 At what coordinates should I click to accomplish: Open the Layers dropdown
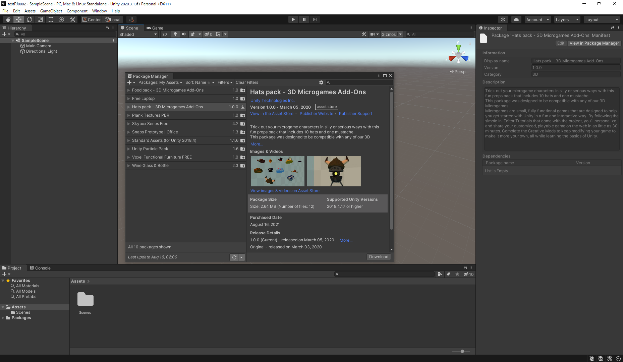pos(567,19)
